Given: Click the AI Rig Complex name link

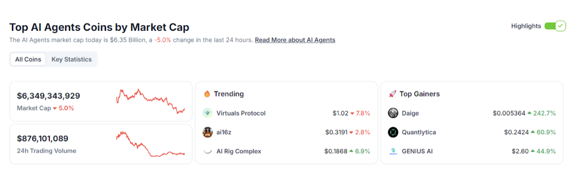Looking at the screenshot, I should tap(239, 151).
